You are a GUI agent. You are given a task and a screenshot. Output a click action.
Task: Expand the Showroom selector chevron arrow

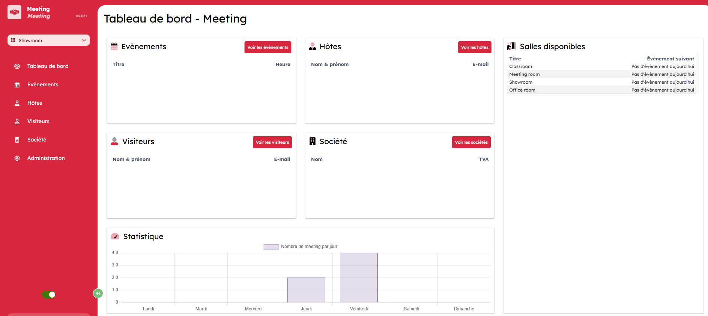[x=84, y=40]
